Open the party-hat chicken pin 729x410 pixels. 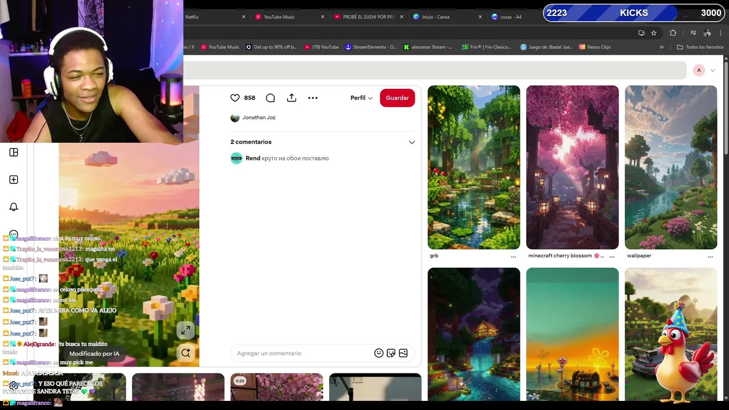pos(671,334)
